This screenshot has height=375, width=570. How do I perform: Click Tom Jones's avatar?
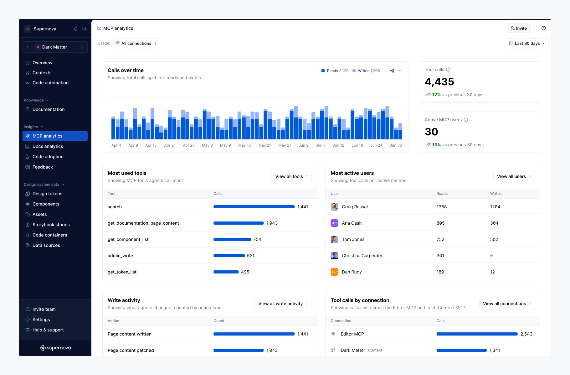[334, 239]
